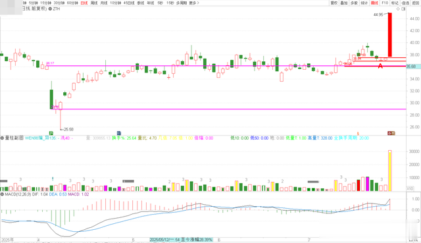Click the diamond icon at chart top-right
This screenshot has height=243, width=421.
point(398,9)
